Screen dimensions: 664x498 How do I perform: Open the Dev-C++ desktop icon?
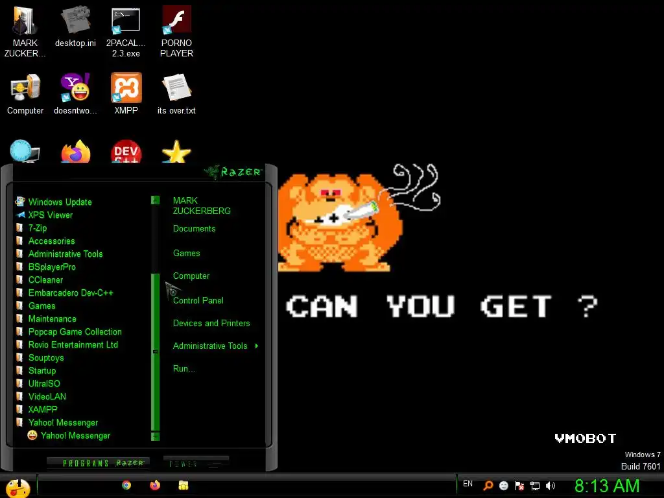pyautogui.click(x=126, y=151)
